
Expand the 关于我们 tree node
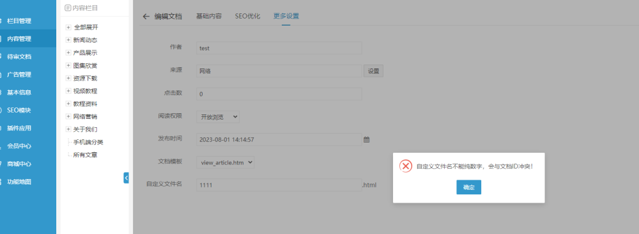click(68, 129)
